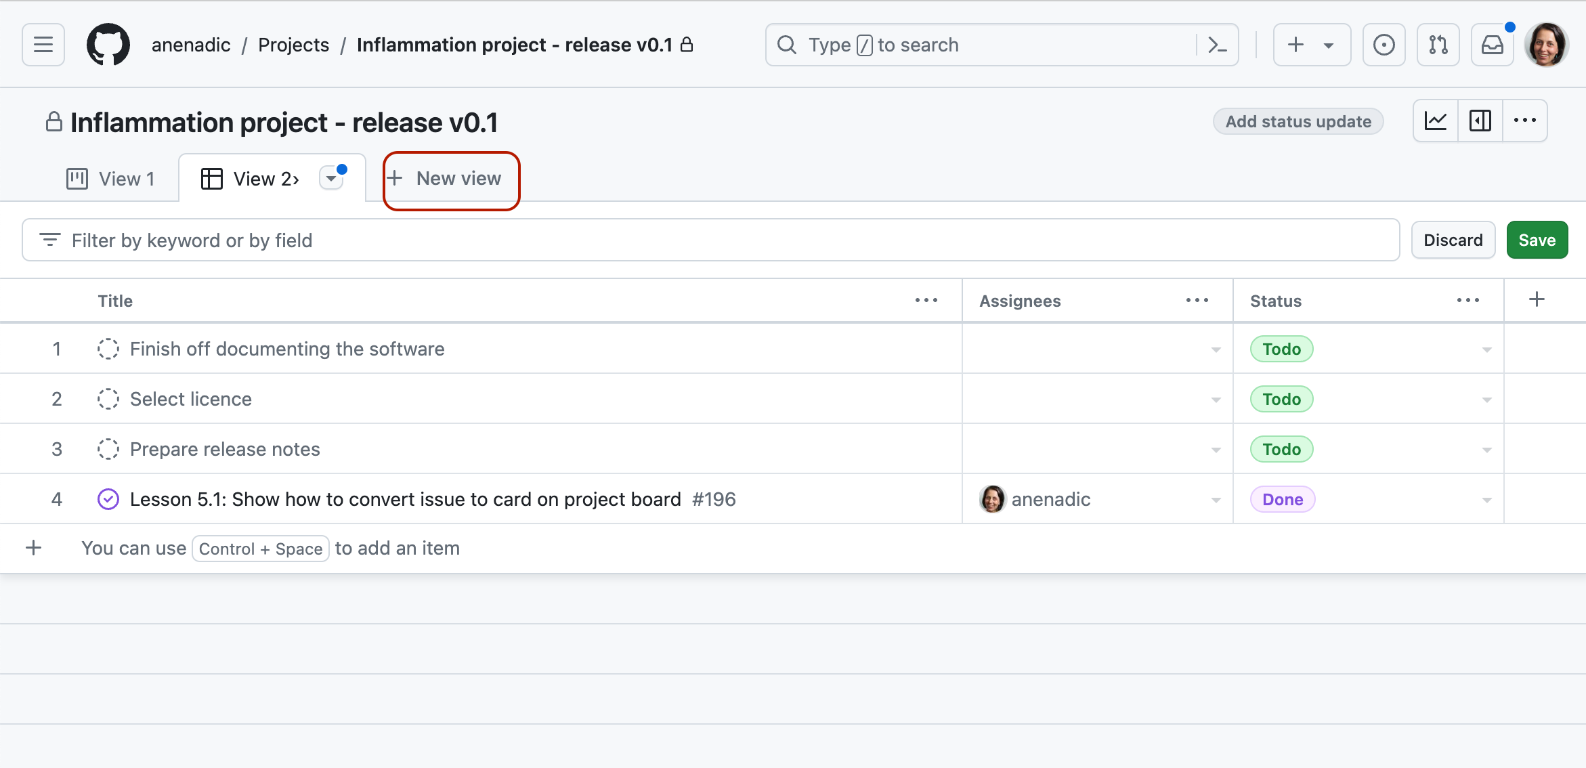Expand the Status dropdown on row 3
Viewport: 1586px width, 768px height.
[x=1487, y=448]
